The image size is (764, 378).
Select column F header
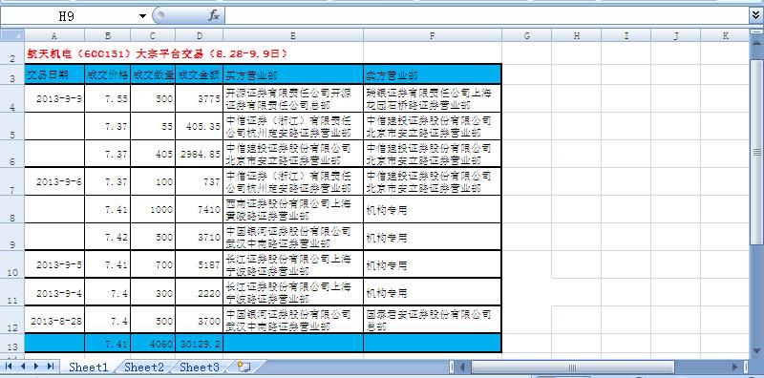pos(433,35)
